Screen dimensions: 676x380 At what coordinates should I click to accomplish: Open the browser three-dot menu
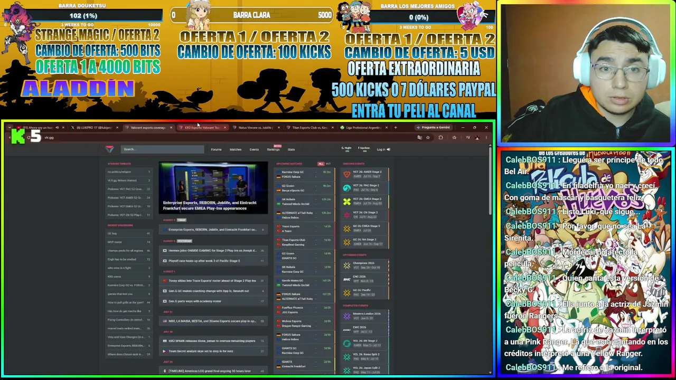486,138
